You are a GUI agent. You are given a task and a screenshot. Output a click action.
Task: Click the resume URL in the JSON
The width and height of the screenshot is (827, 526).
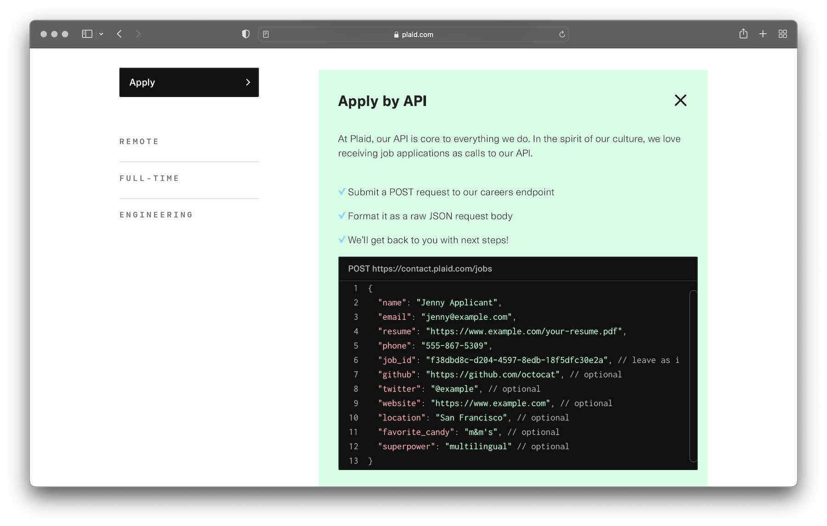[x=524, y=331]
